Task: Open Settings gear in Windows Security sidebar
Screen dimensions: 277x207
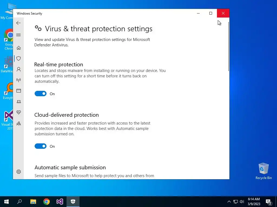Action: (x=19, y=172)
